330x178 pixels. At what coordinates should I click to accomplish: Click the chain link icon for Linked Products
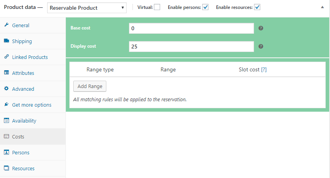point(6,57)
